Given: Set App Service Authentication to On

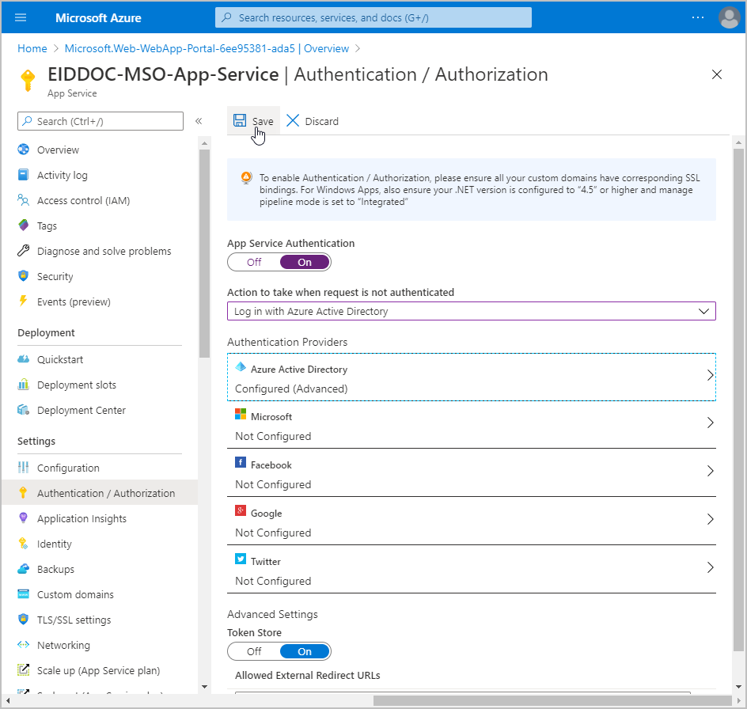Looking at the screenshot, I should (x=305, y=262).
